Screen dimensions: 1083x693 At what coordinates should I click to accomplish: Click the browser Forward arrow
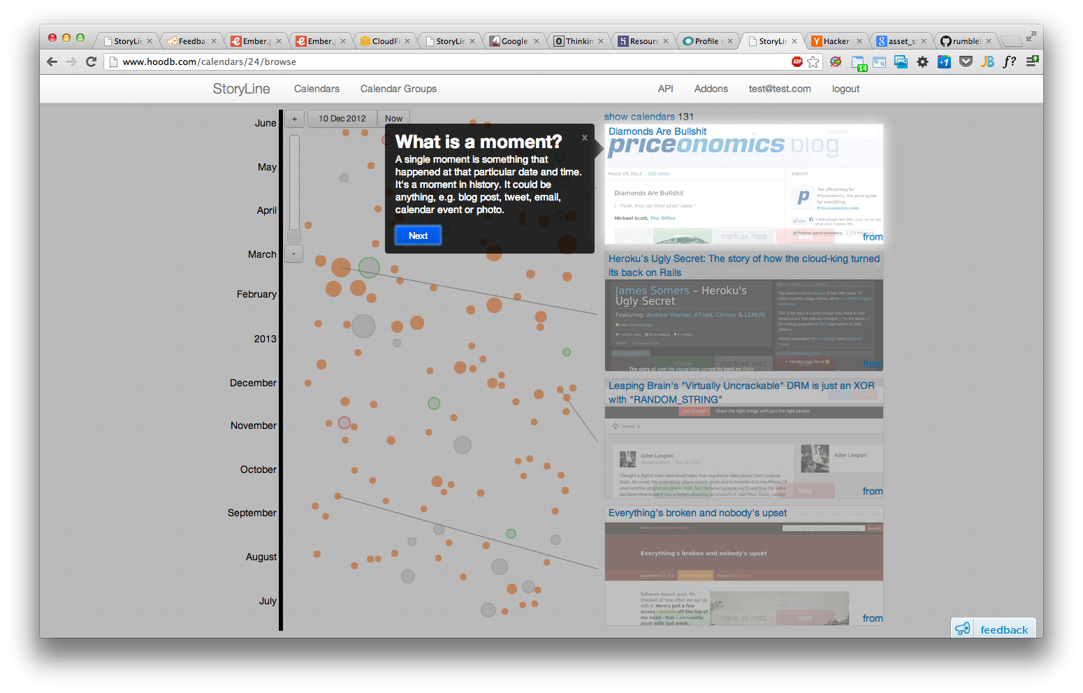[71, 61]
